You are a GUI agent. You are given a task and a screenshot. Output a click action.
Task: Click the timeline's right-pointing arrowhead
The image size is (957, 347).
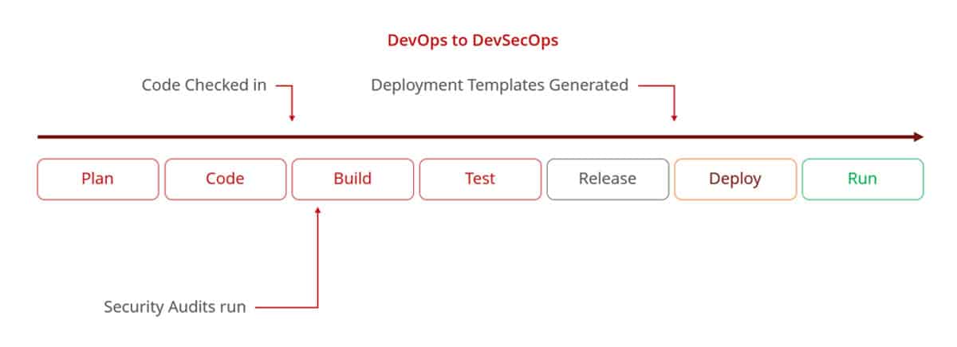coord(918,137)
